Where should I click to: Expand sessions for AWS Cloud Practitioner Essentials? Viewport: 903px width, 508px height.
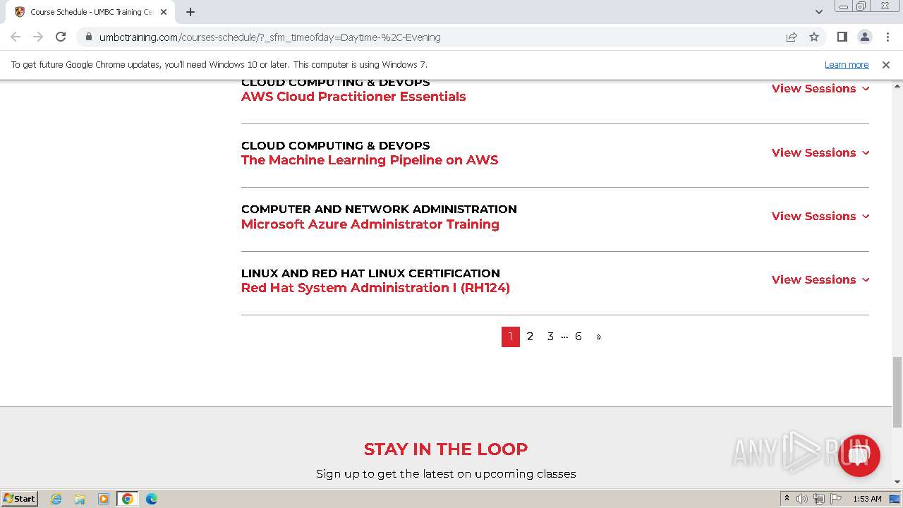point(820,88)
